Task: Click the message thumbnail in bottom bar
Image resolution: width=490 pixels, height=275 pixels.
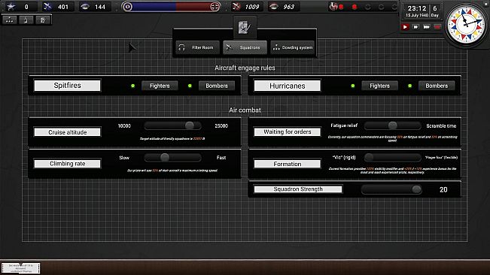Action: [21, 268]
